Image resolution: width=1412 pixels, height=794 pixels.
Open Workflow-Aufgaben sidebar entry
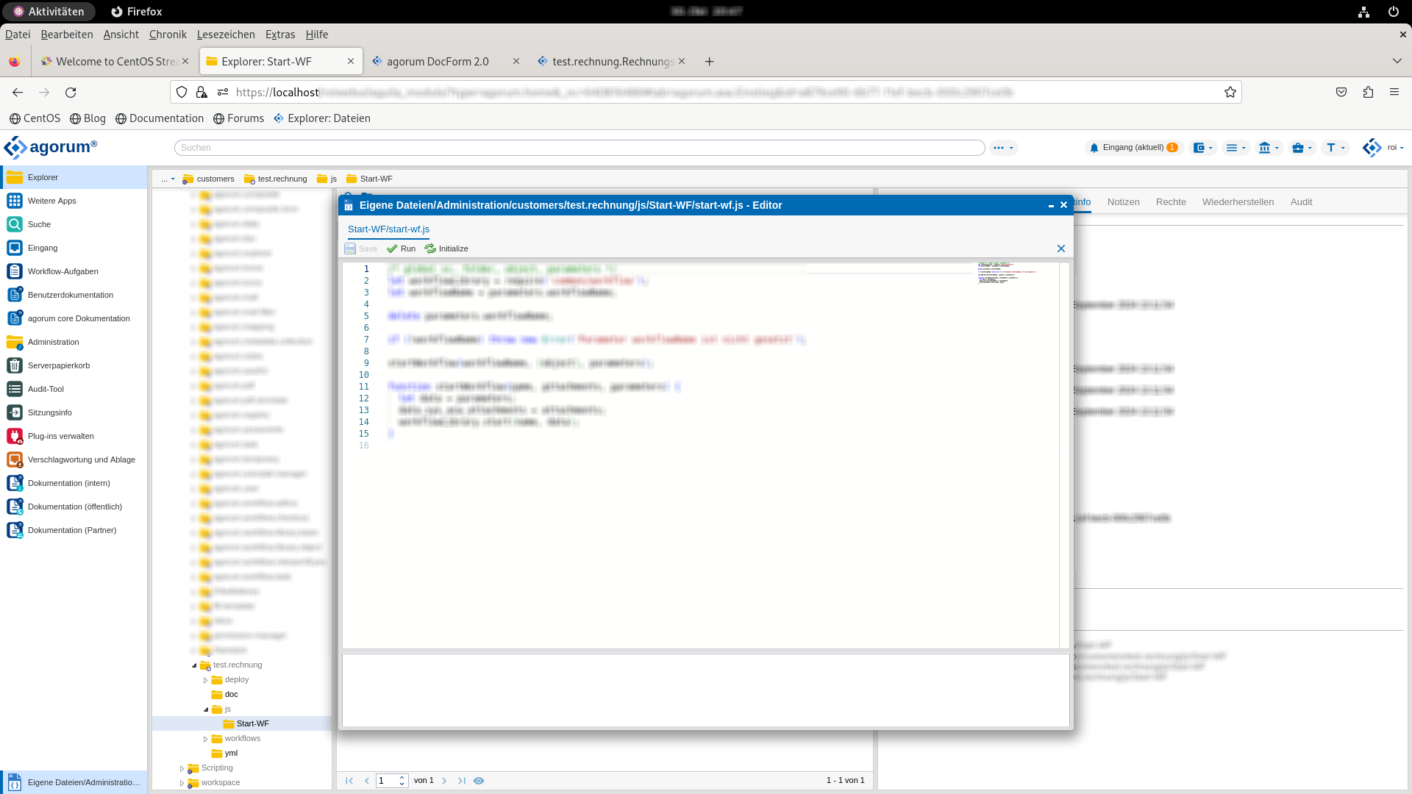pyautogui.click(x=74, y=271)
